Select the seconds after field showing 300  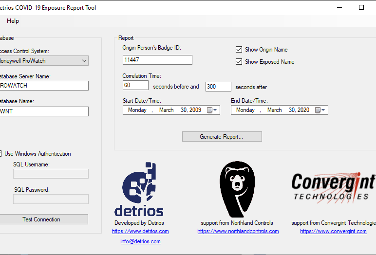pyautogui.click(x=218, y=86)
